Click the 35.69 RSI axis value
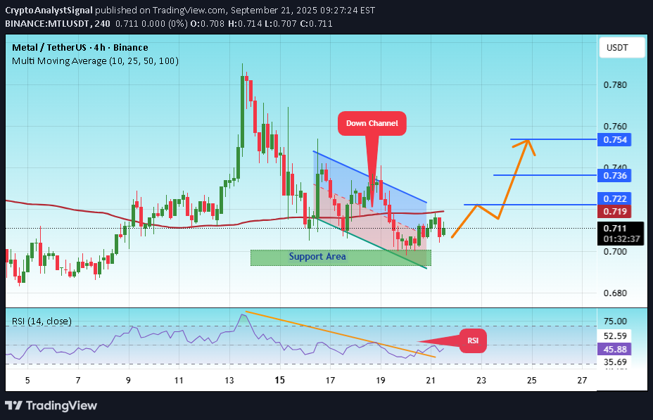 pyautogui.click(x=615, y=362)
